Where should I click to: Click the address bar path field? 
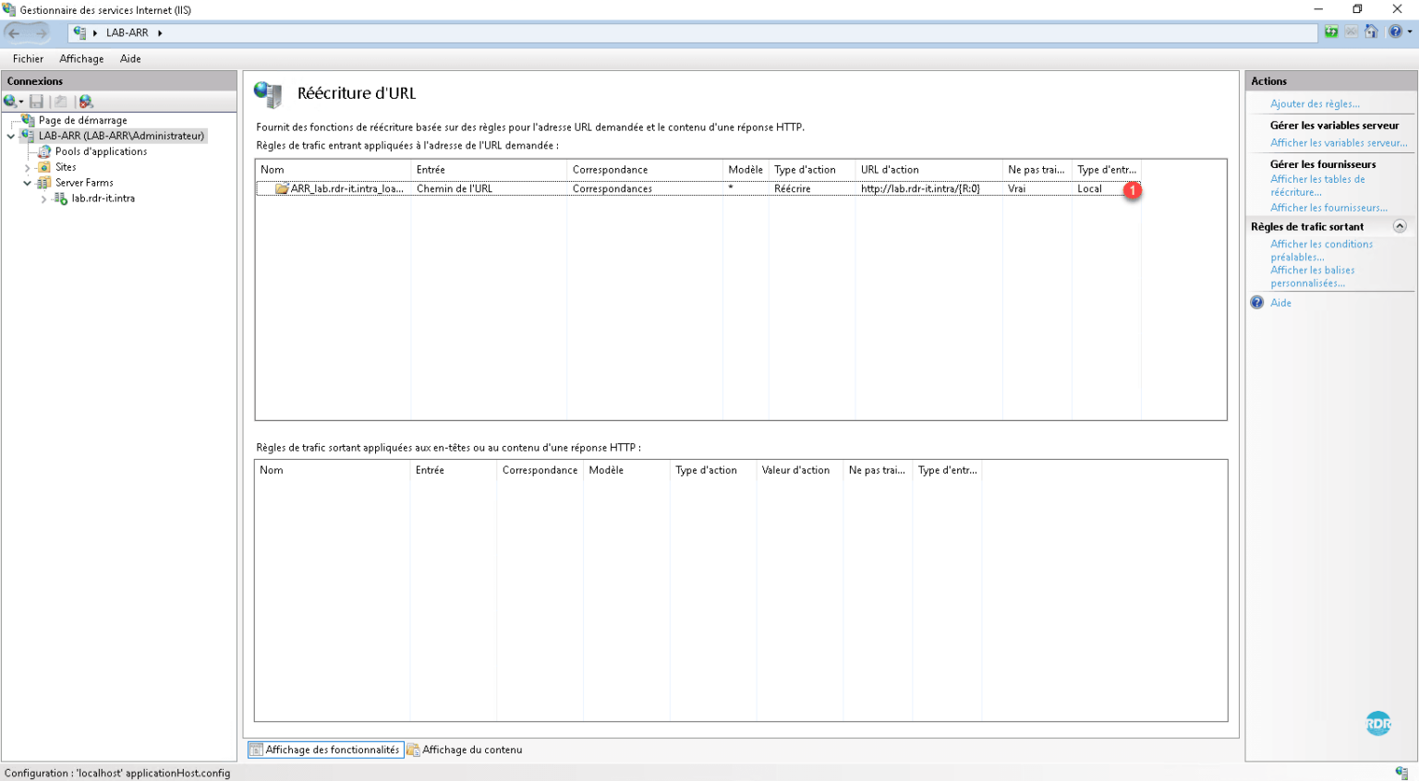693,32
